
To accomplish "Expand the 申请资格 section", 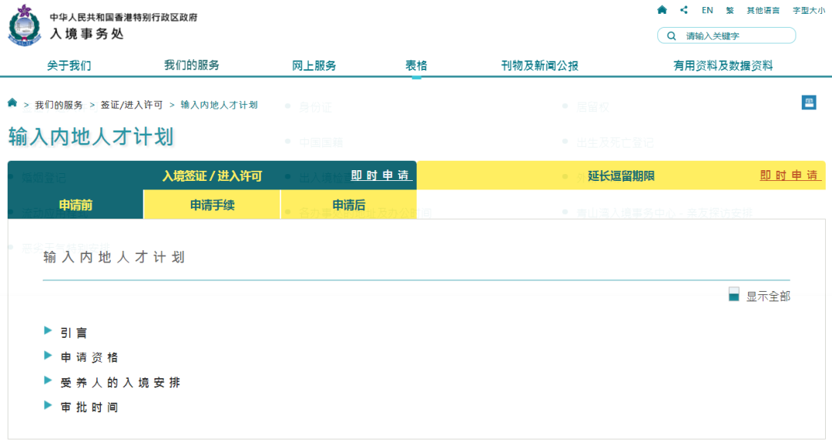I will click(89, 357).
